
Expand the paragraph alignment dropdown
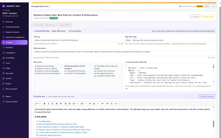point(75,104)
